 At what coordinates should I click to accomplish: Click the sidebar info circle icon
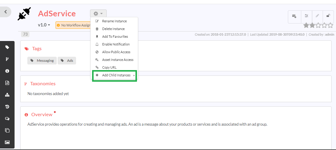[x=7, y=71]
